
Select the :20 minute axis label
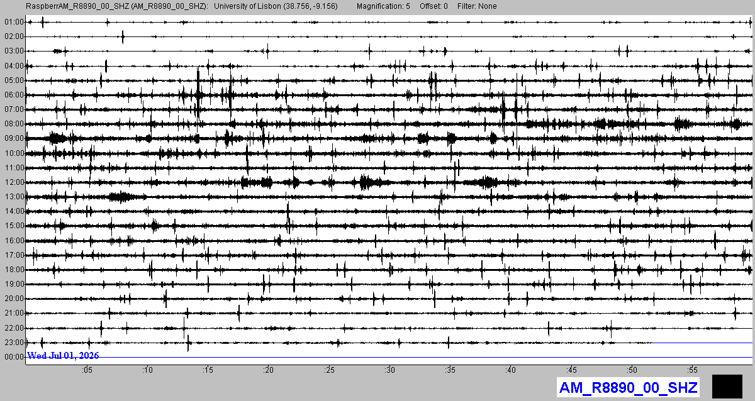pyautogui.click(x=268, y=370)
